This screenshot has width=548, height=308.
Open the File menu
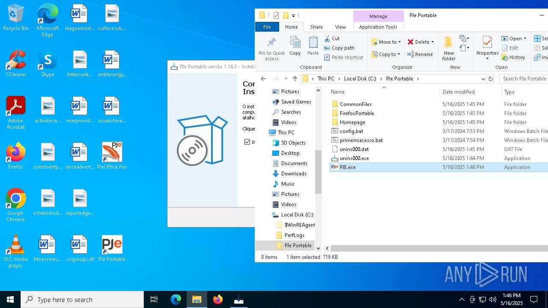(x=267, y=27)
